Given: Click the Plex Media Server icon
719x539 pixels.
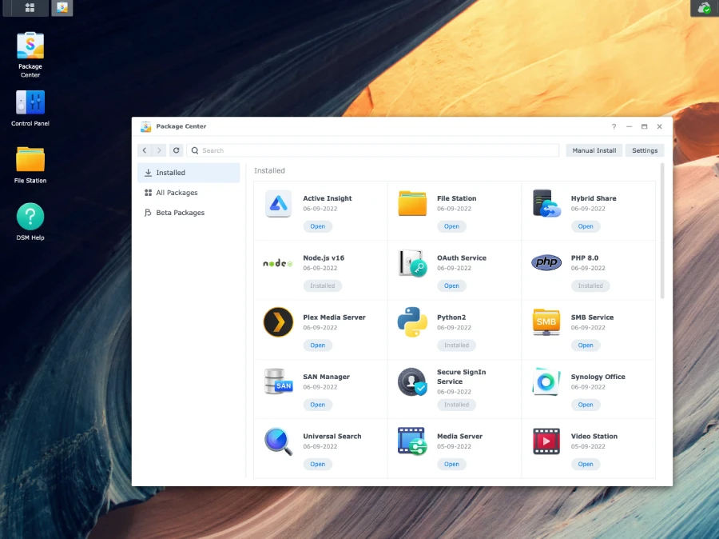Looking at the screenshot, I should [x=278, y=322].
